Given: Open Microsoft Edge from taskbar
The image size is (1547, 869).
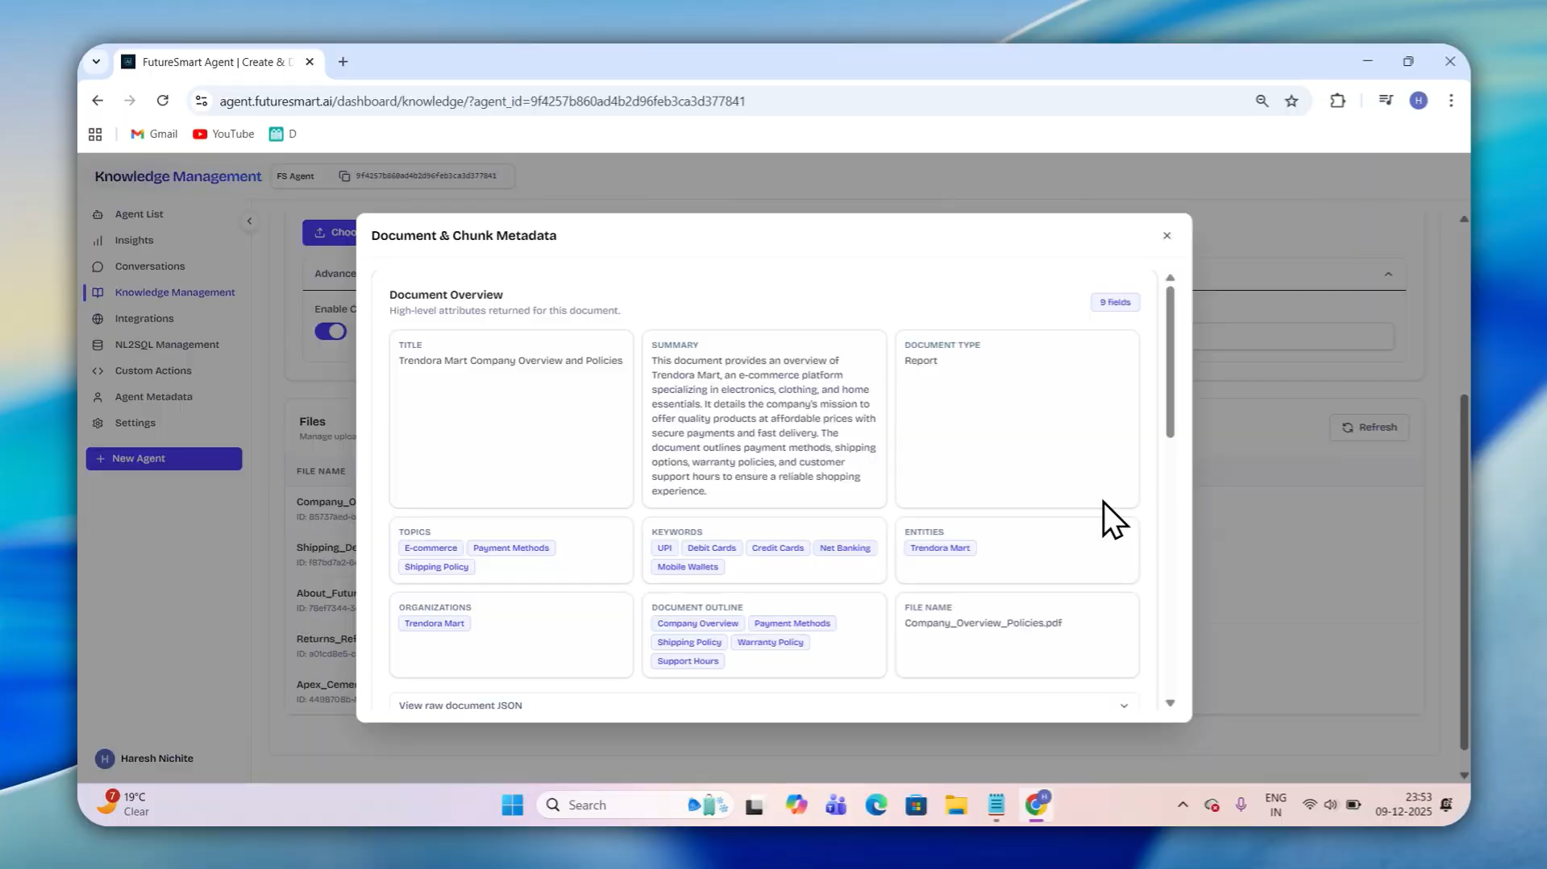Looking at the screenshot, I should (875, 805).
